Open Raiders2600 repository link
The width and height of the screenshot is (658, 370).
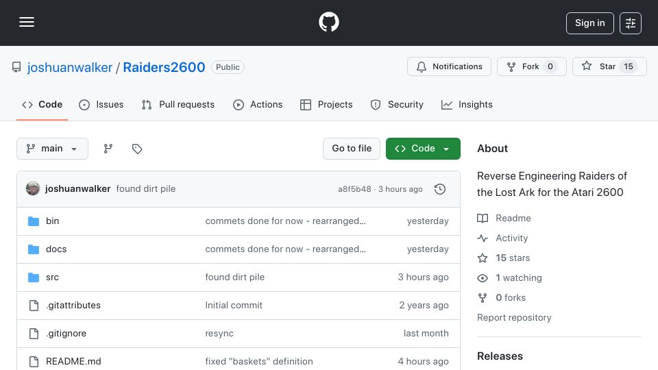(164, 68)
